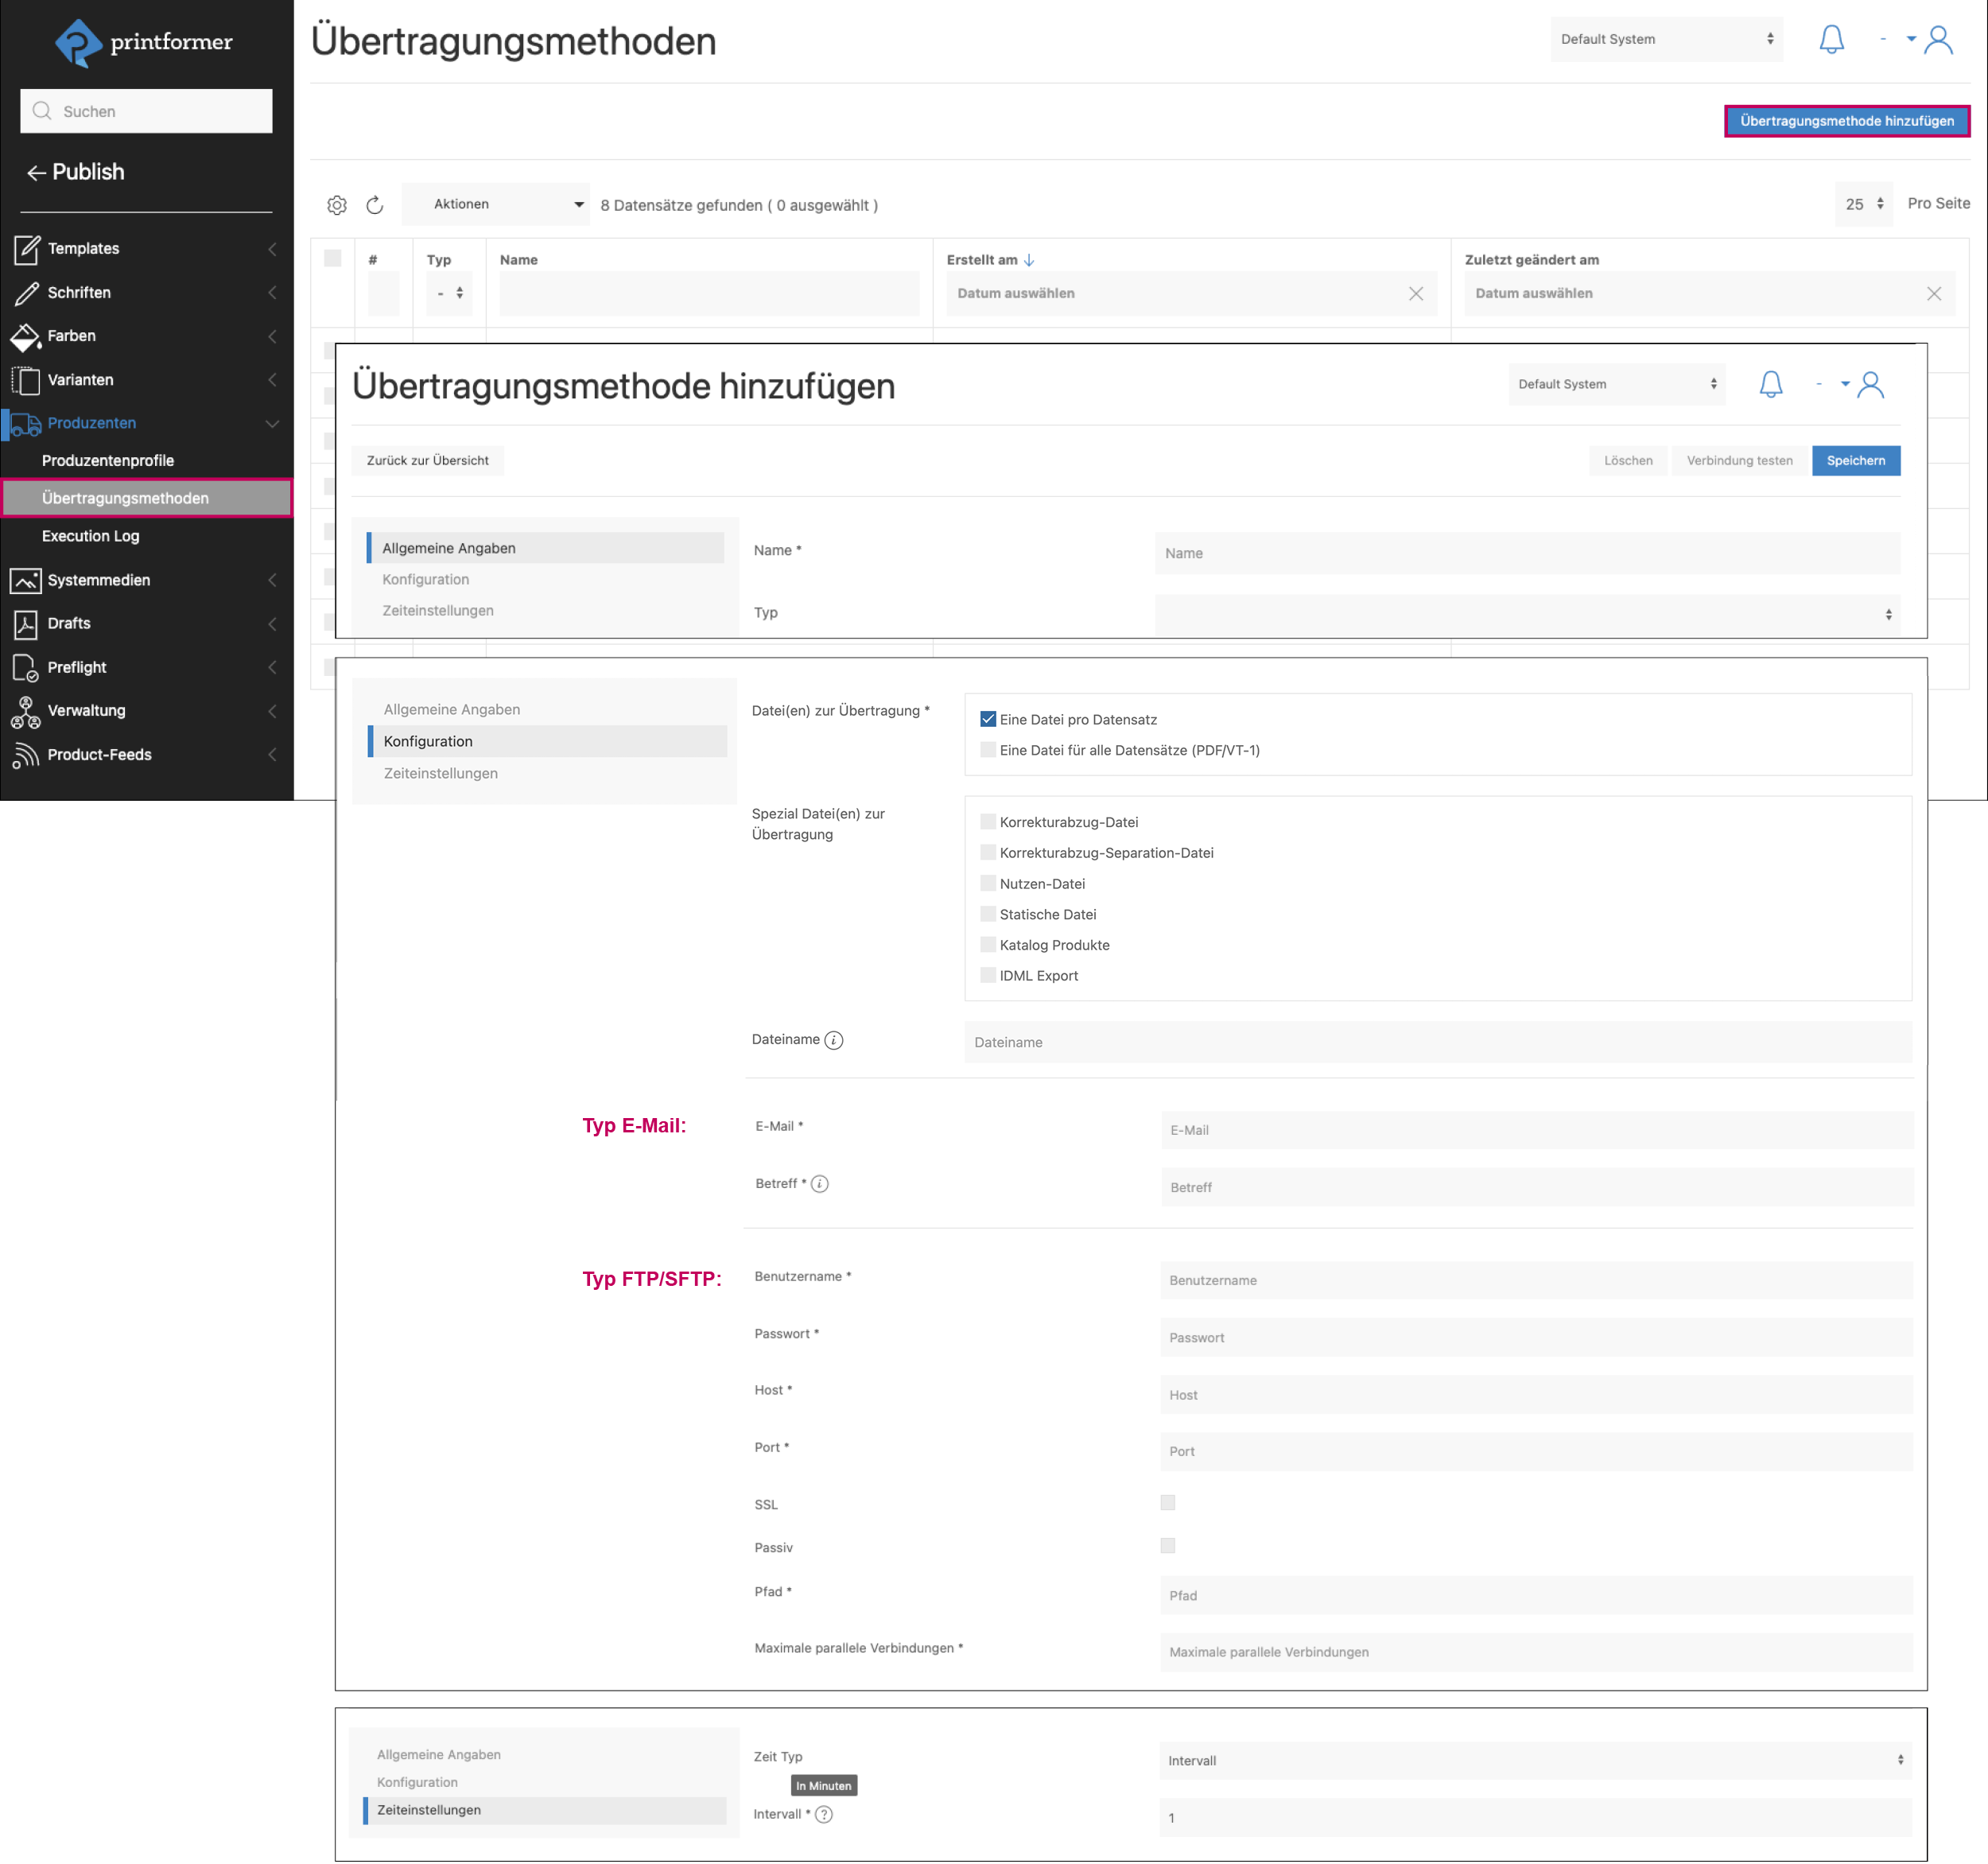Open the Zeit Typ Intervall dropdown
Image resolution: width=1988 pixels, height=1864 pixels.
(1535, 1760)
